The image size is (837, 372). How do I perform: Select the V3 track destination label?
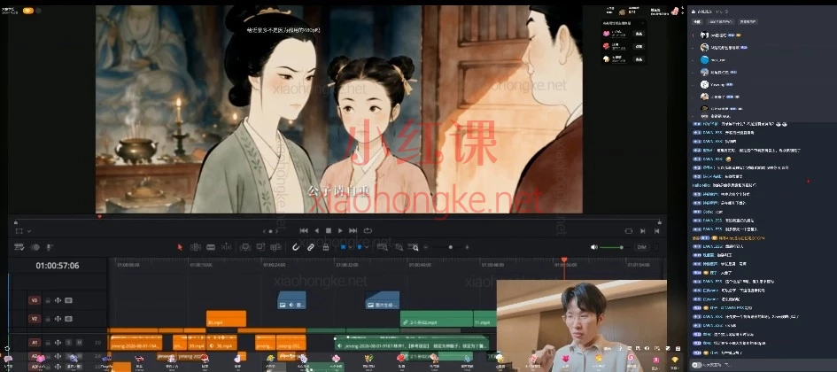35,300
